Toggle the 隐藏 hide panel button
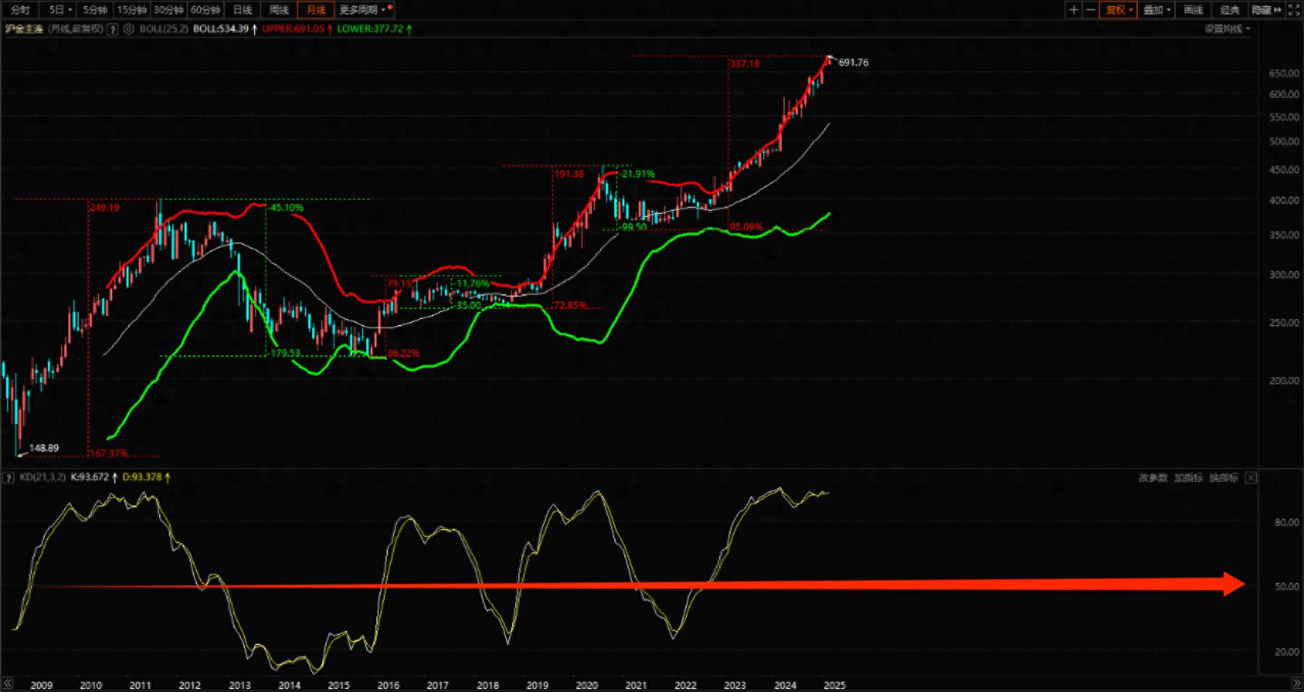This screenshot has height=692, width=1304. (x=1266, y=9)
